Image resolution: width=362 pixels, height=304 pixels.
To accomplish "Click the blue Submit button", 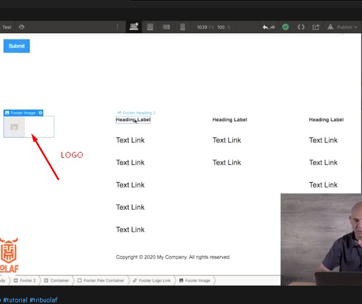I will pos(17,46).
